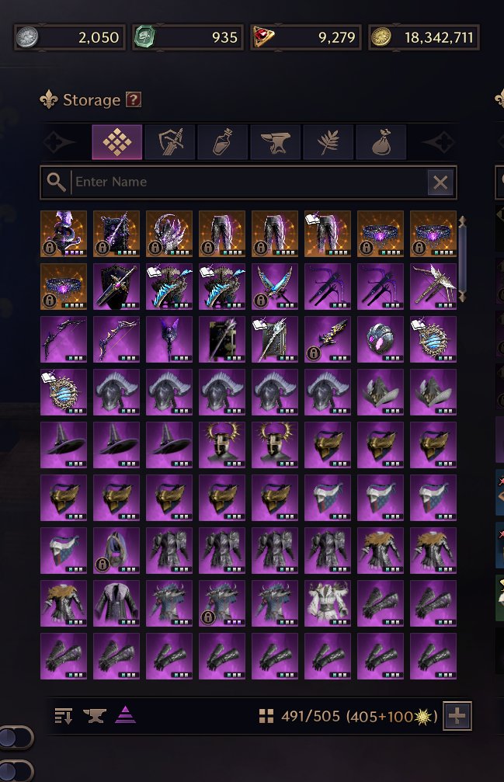Click the Storage help question mark
The width and height of the screenshot is (504, 782).
133,99
